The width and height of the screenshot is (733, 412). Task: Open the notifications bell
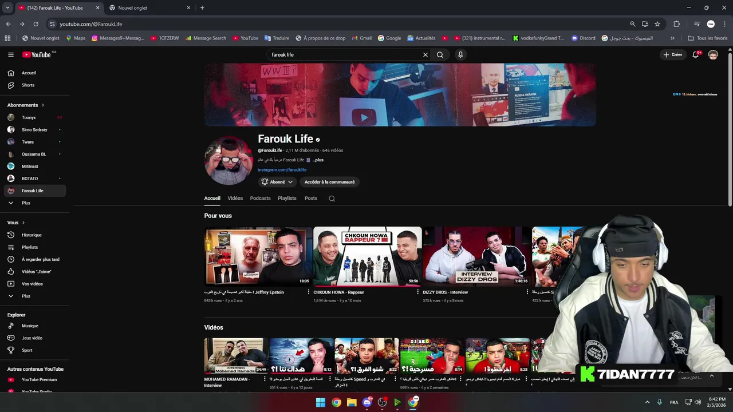696,55
